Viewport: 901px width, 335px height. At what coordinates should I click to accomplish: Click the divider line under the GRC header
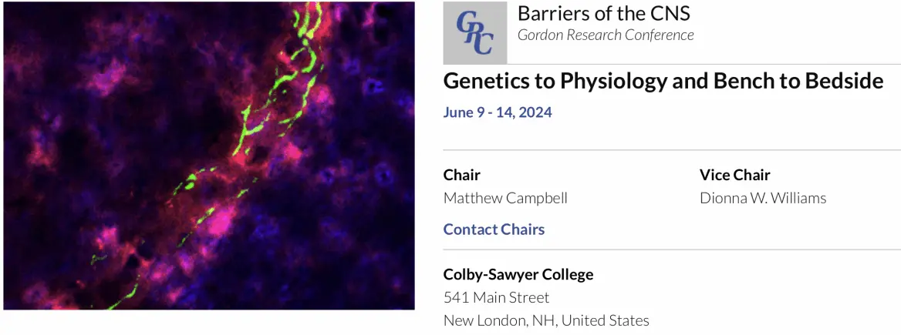point(702,64)
